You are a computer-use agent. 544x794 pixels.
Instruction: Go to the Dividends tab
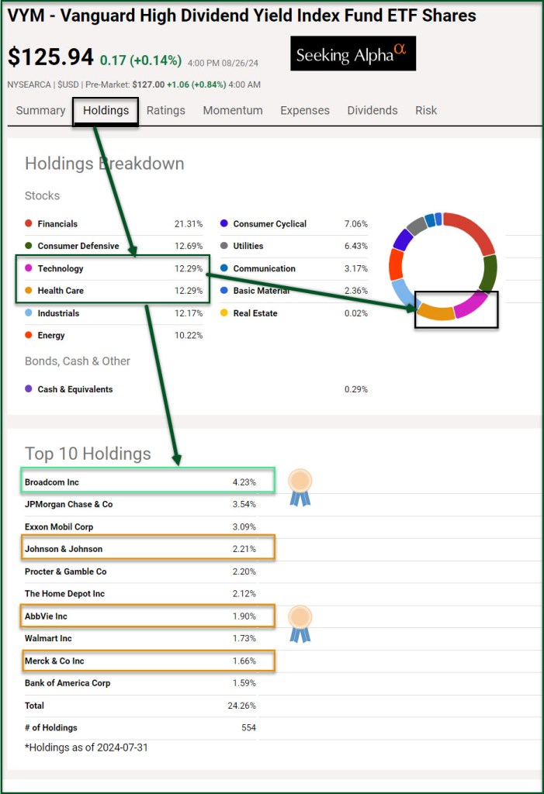point(372,110)
